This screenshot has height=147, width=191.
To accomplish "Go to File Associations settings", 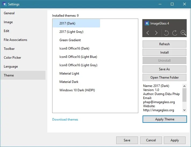I will (23, 40).
